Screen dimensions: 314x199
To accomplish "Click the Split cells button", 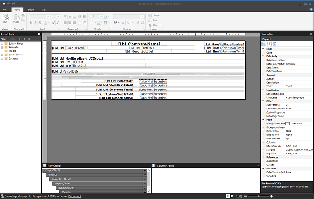I will (153, 20).
